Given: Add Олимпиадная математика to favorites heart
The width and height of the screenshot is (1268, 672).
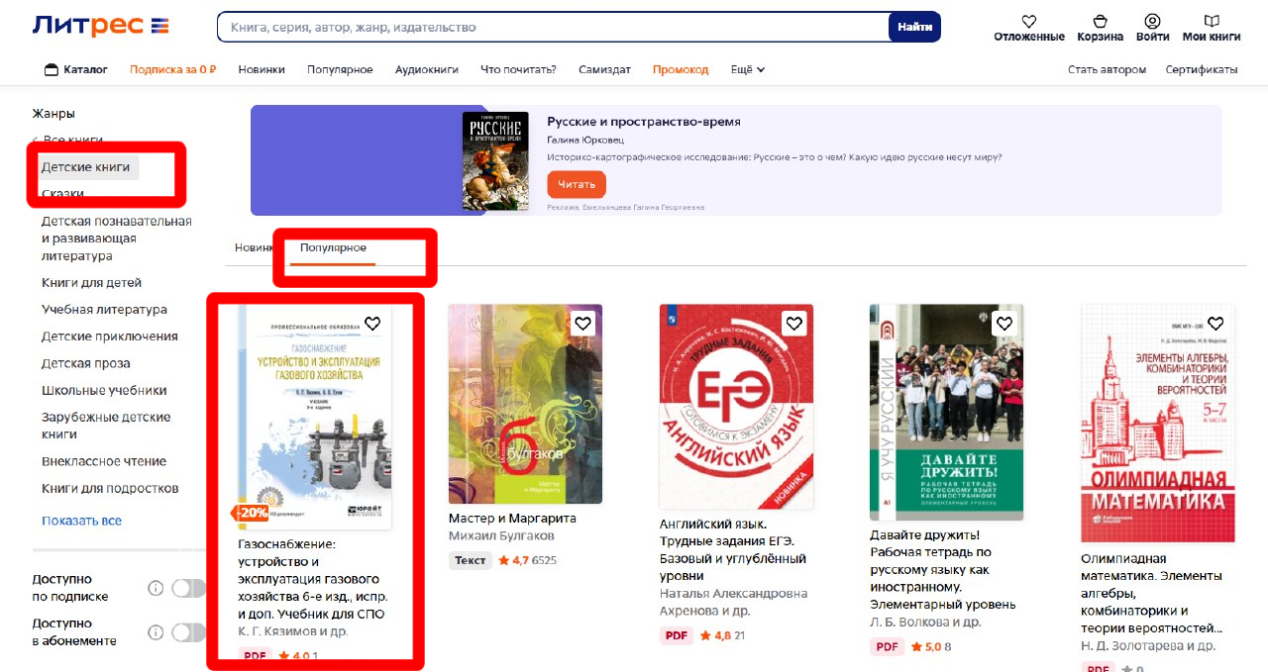Looking at the screenshot, I should [1215, 323].
